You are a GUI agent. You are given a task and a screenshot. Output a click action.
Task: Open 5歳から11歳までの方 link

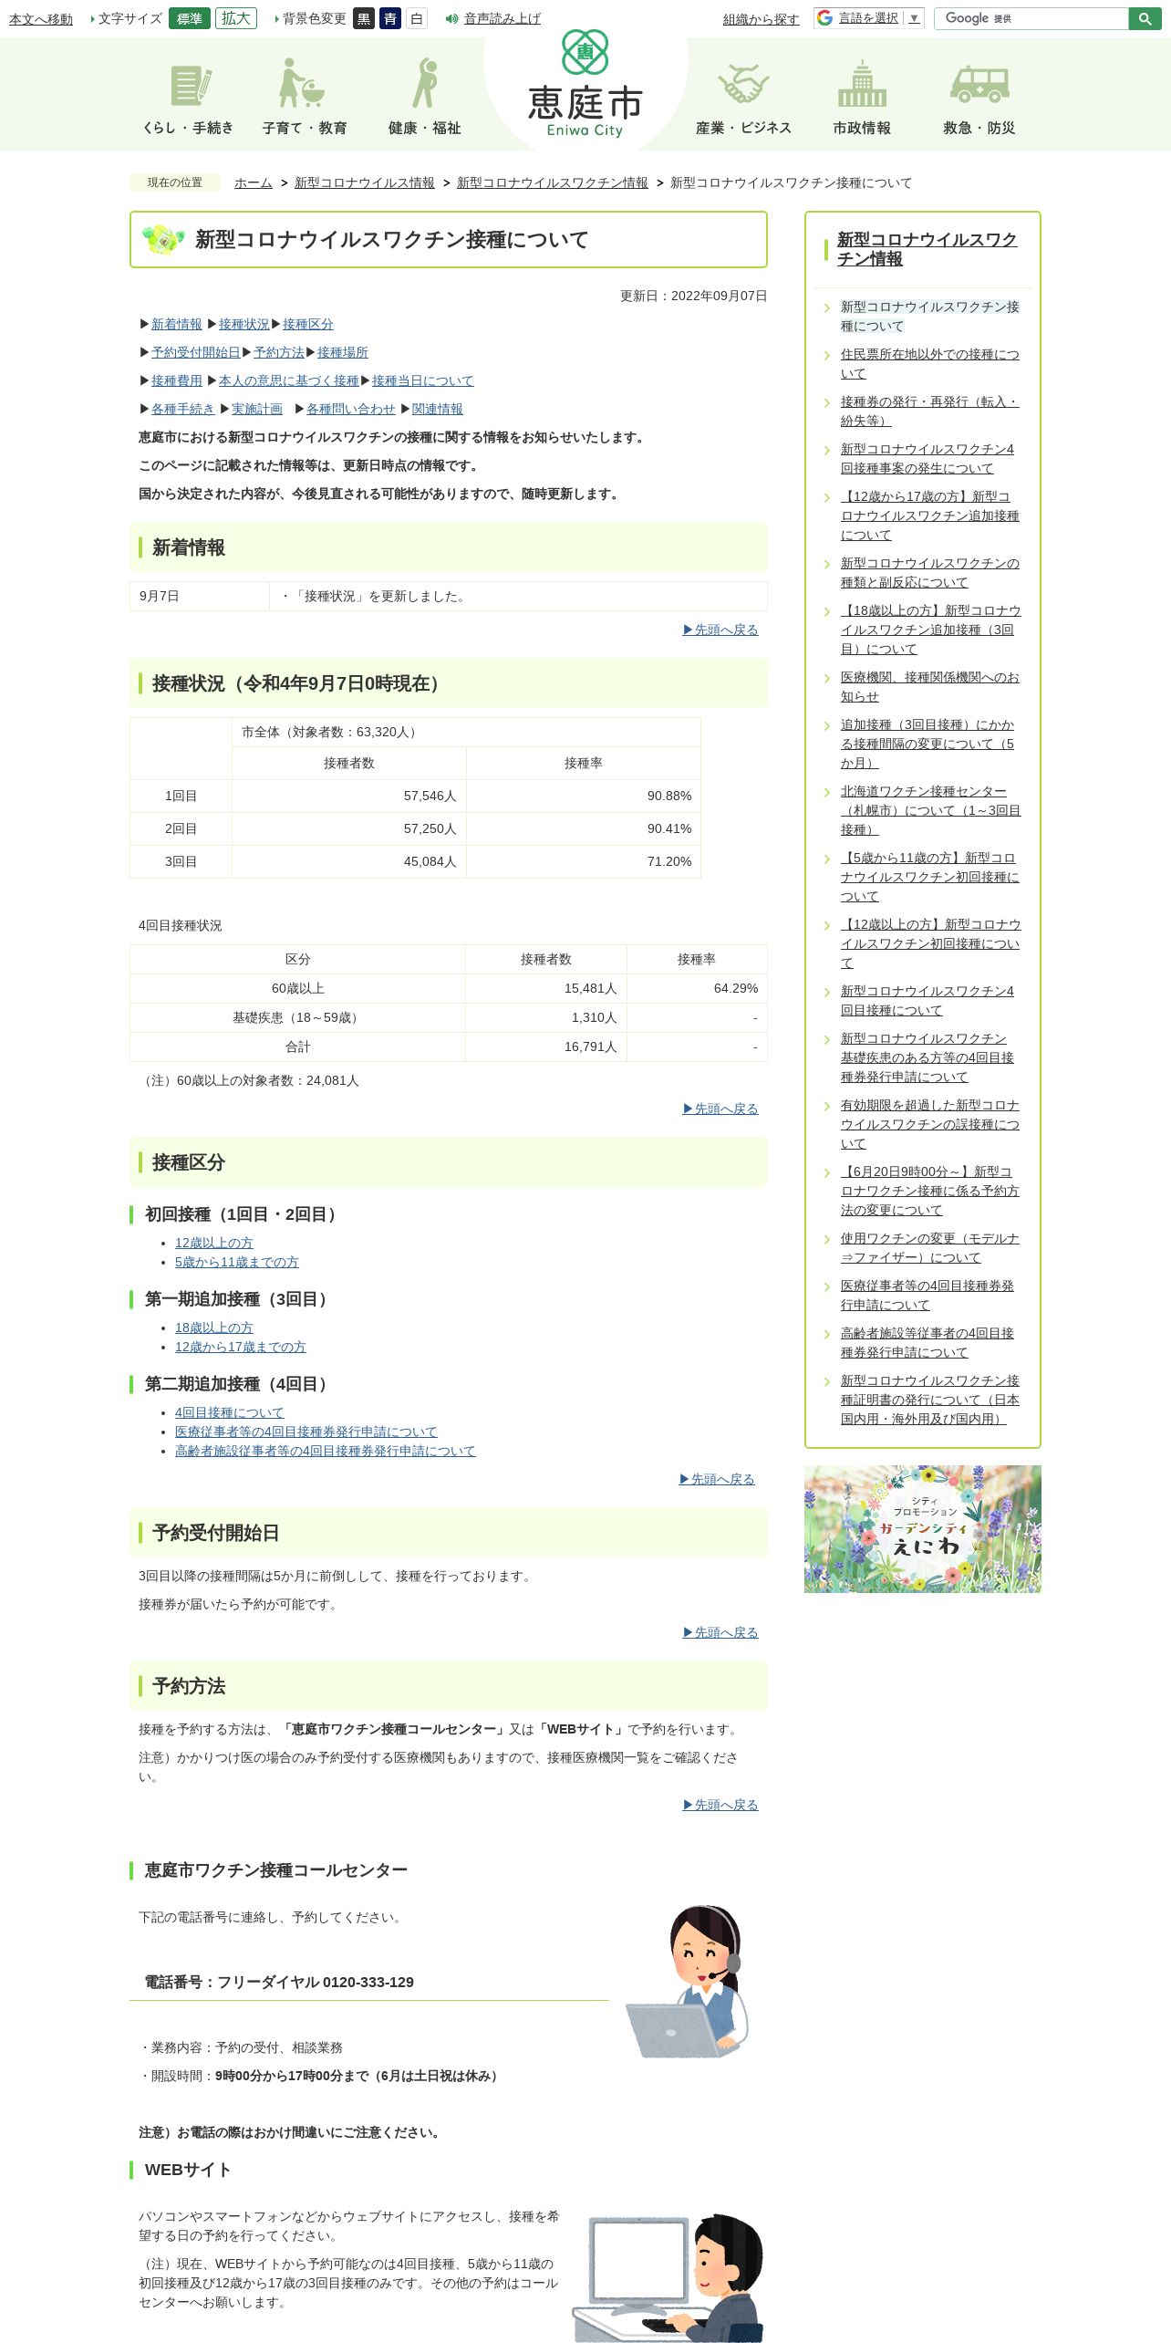click(237, 1262)
